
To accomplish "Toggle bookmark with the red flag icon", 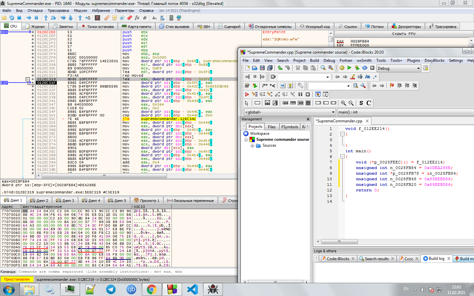I will (x=392, y=86).
